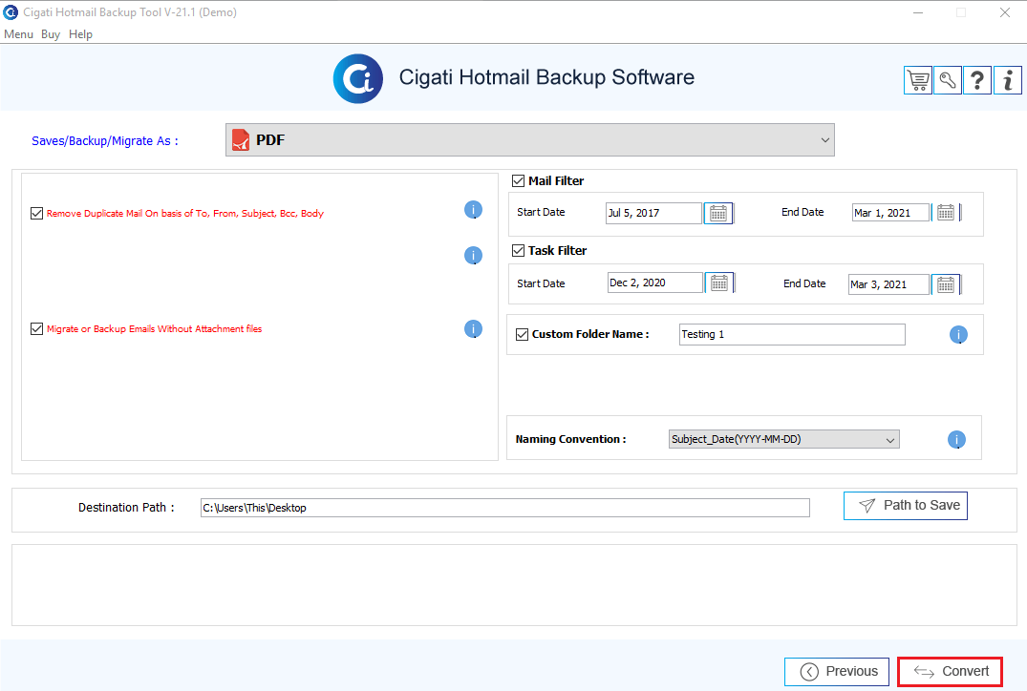Close the Cigati Hotmail Backup window
This screenshot has width=1027, height=691.
pos(1005,12)
